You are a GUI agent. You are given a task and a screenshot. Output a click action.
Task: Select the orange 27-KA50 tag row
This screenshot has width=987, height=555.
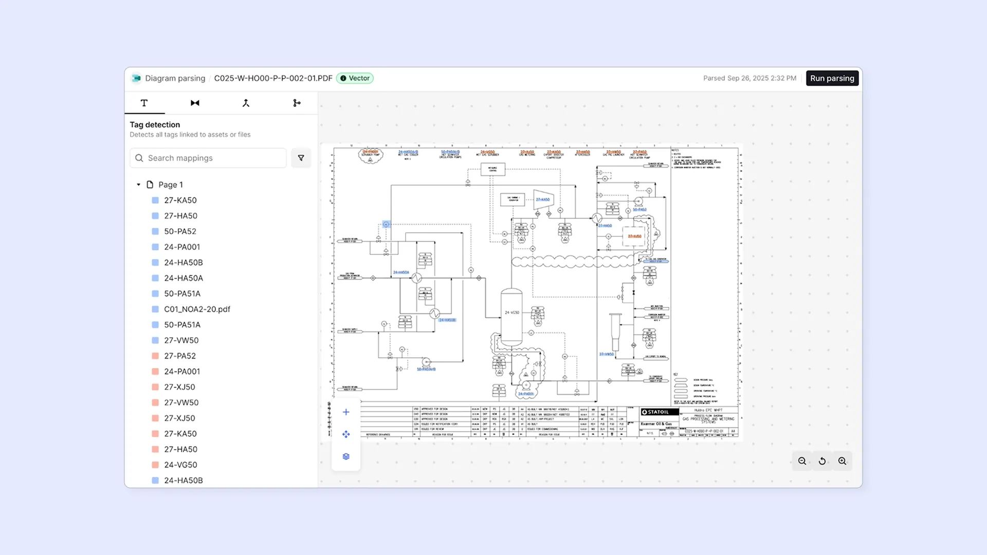click(x=180, y=434)
